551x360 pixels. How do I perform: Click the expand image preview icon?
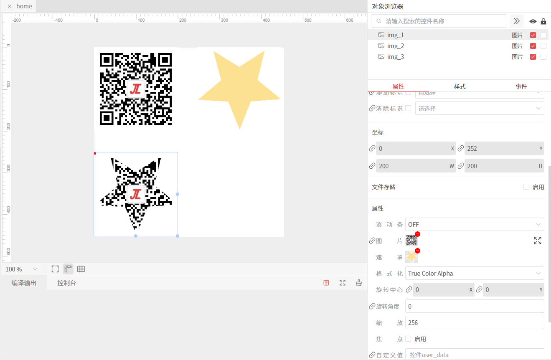click(x=538, y=241)
